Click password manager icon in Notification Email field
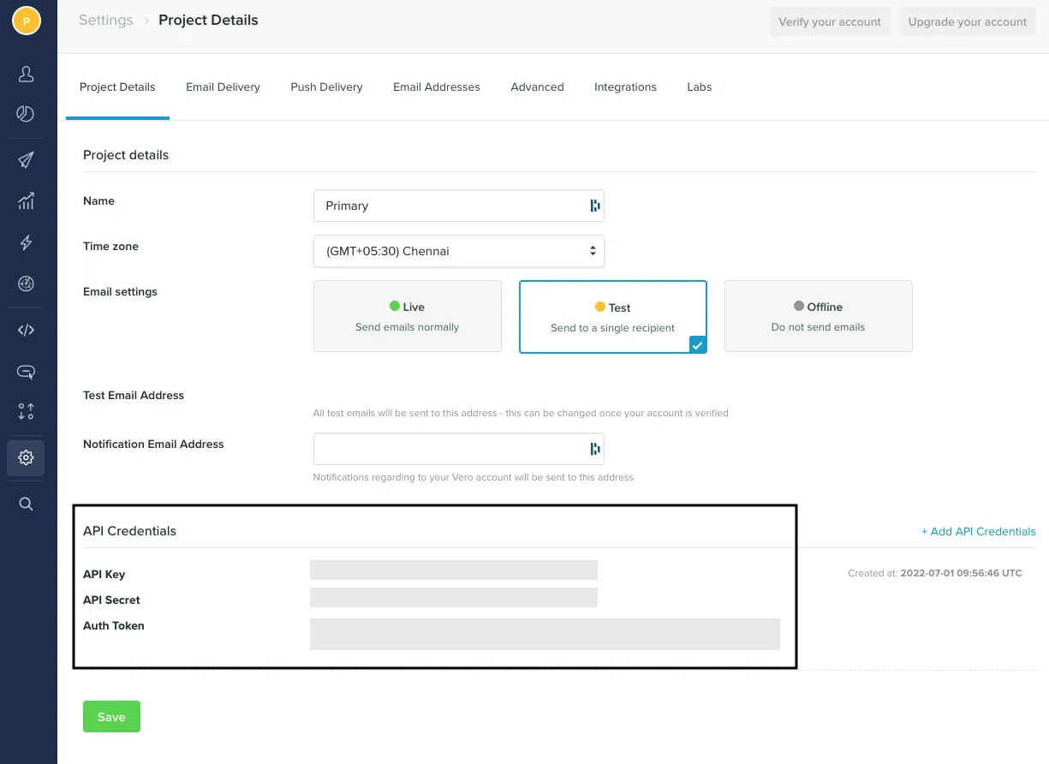Viewport: 1049px width, 764px height. [594, 449]
